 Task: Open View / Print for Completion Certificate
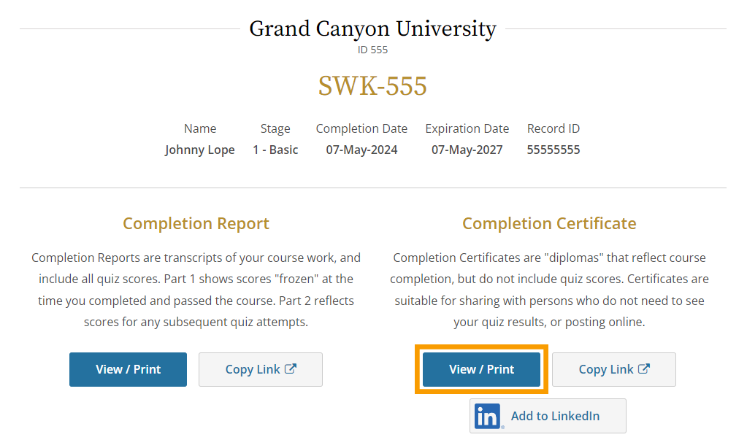(482, 369)
